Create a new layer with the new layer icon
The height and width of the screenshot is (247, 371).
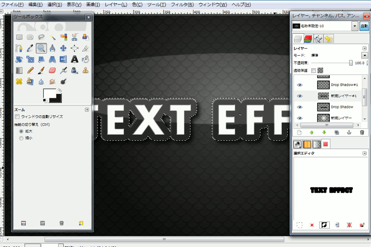point(298,132)
